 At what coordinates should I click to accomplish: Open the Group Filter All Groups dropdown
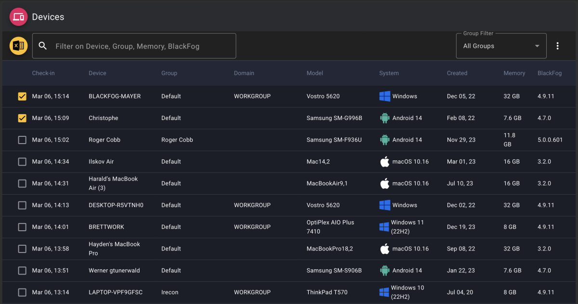click(501, 46)
